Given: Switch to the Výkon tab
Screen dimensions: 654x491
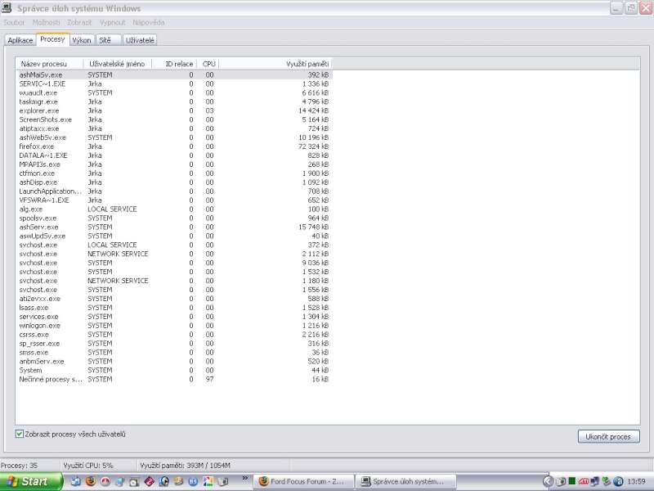Looking at the screenshot, I should (x=82, y=39).
